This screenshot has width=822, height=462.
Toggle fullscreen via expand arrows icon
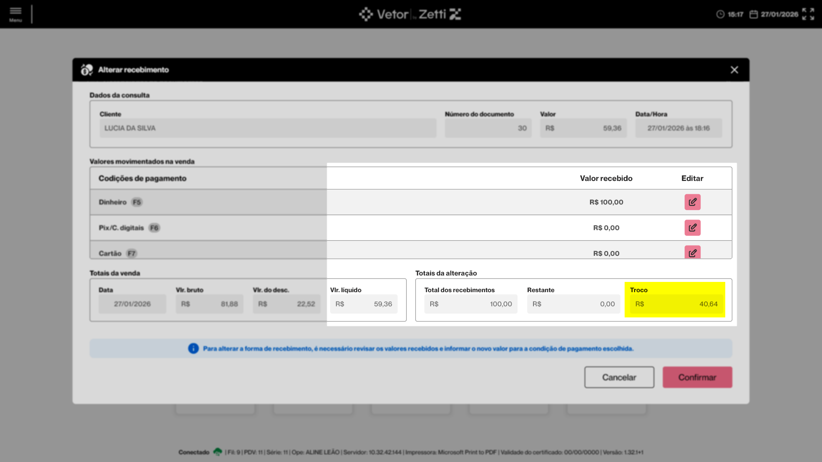coord(808,14)
